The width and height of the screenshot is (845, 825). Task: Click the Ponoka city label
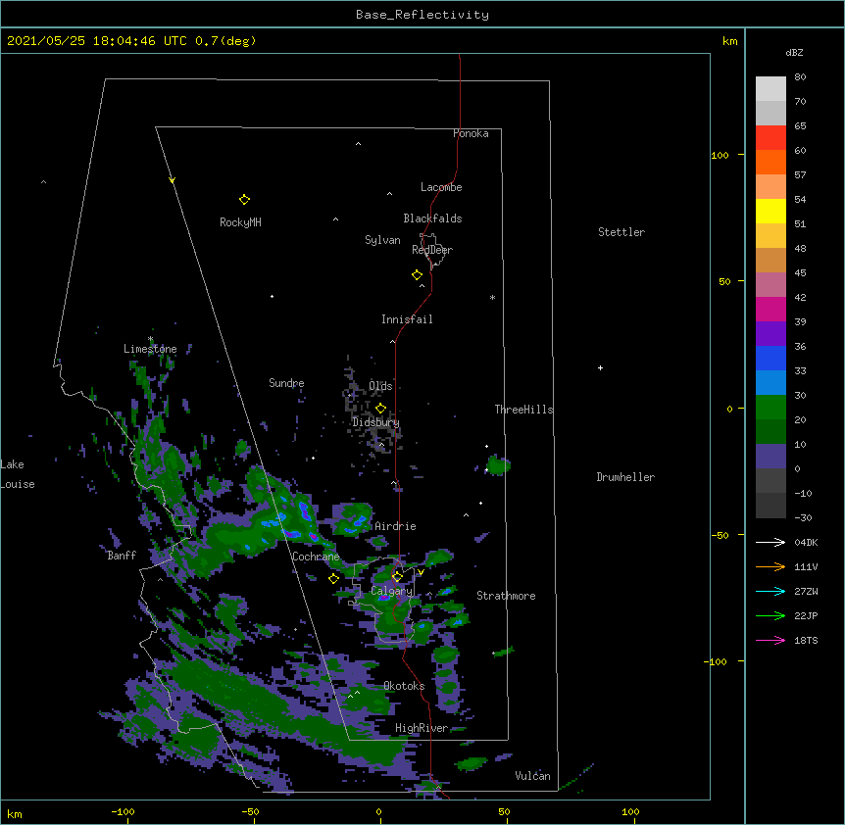pyautogui.click(x=471, y=133)
